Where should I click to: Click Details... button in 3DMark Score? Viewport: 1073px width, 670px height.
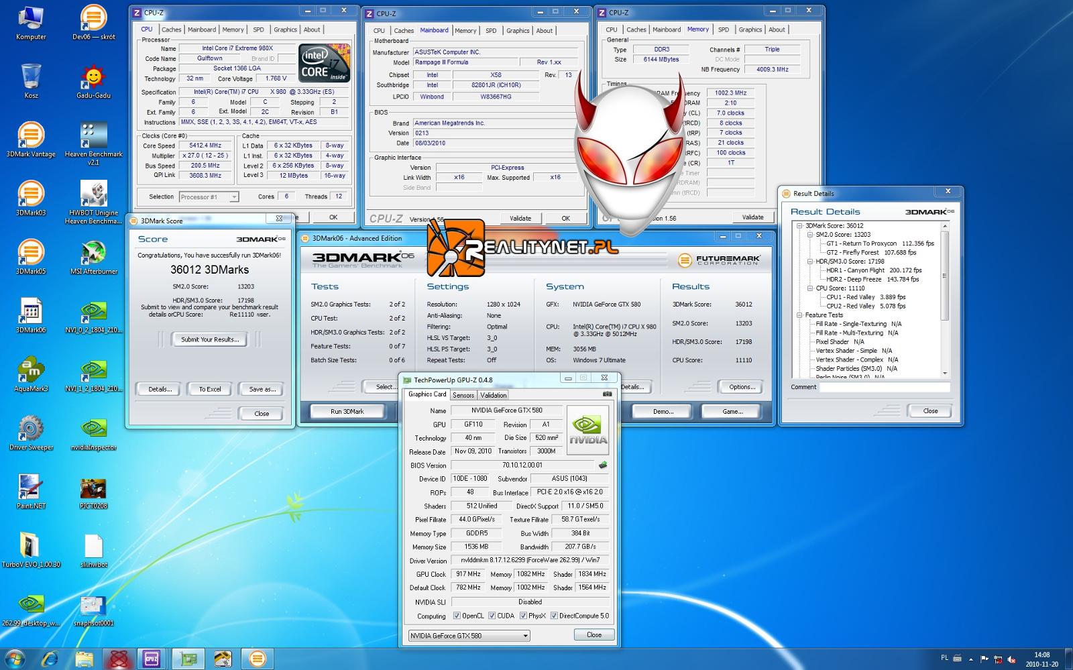coord(160,389)
